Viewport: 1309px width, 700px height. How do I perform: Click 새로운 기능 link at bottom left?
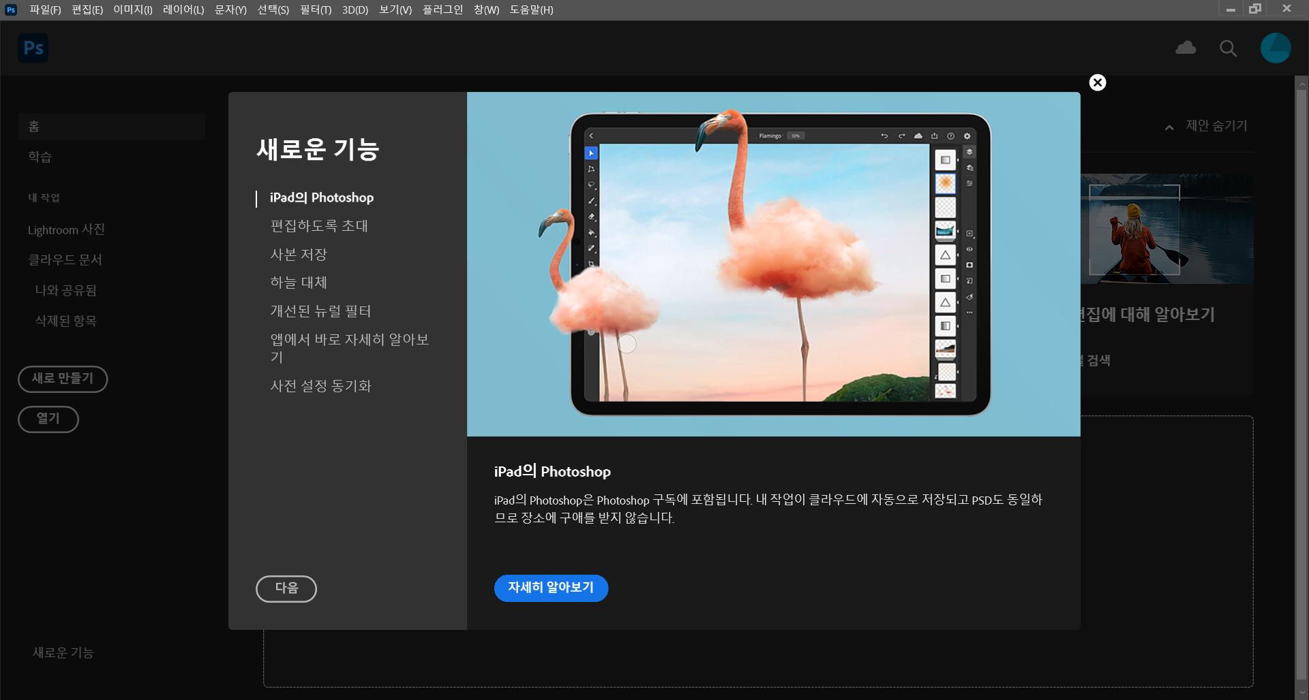click(63, 653)
